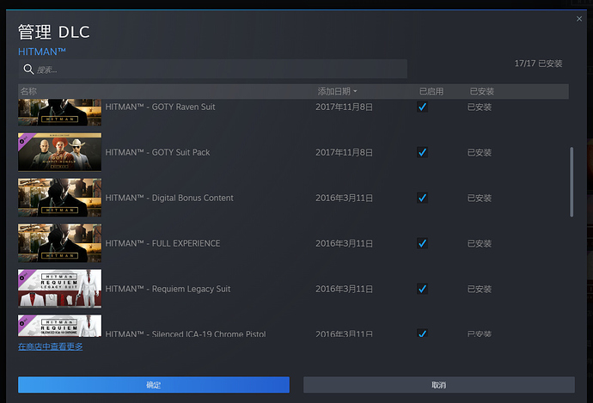Click the 已启用 column header

pyautogui.click(x=431, y=91)
